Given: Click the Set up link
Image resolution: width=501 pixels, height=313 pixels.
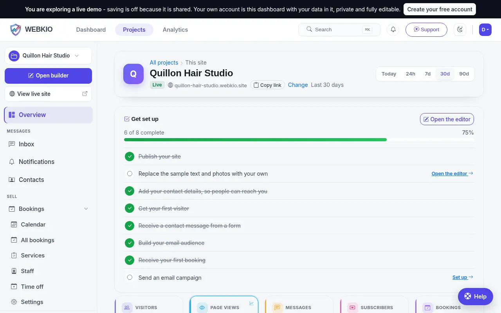Looking at the screenshot, I should [x=463, y=277].
